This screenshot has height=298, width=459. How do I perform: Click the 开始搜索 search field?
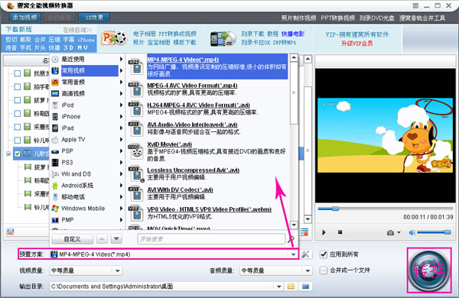[211, 239]
